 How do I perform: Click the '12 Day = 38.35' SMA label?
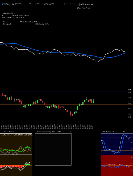(x=10, y=5)
